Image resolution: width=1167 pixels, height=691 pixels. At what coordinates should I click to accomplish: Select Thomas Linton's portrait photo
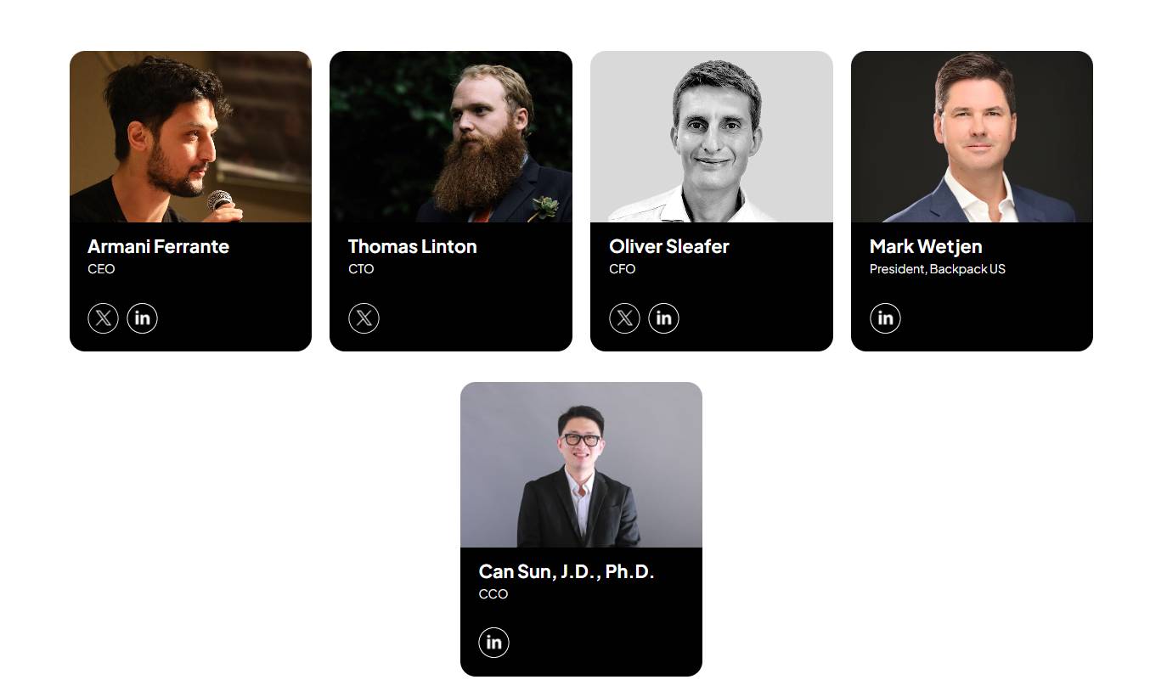(x=450, y=137)
